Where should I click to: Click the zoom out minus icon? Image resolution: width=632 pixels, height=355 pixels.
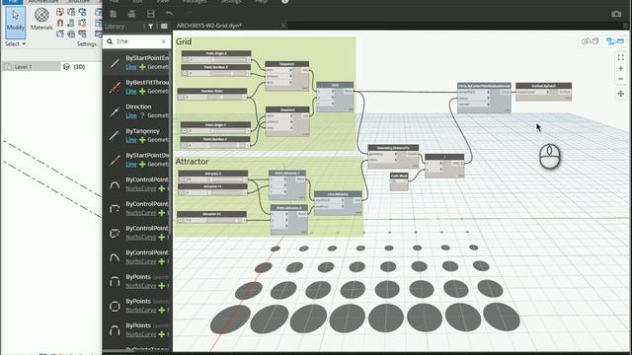(621, 79)
